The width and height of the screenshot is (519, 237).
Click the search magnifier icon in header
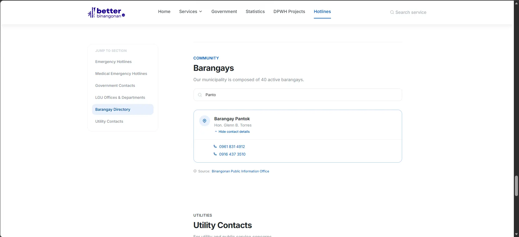click(x=392, y=12)
